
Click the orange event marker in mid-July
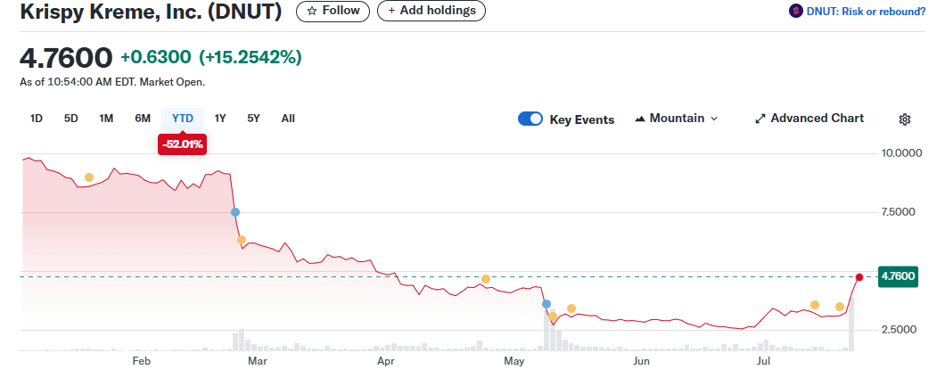click(x=815, y=305)
